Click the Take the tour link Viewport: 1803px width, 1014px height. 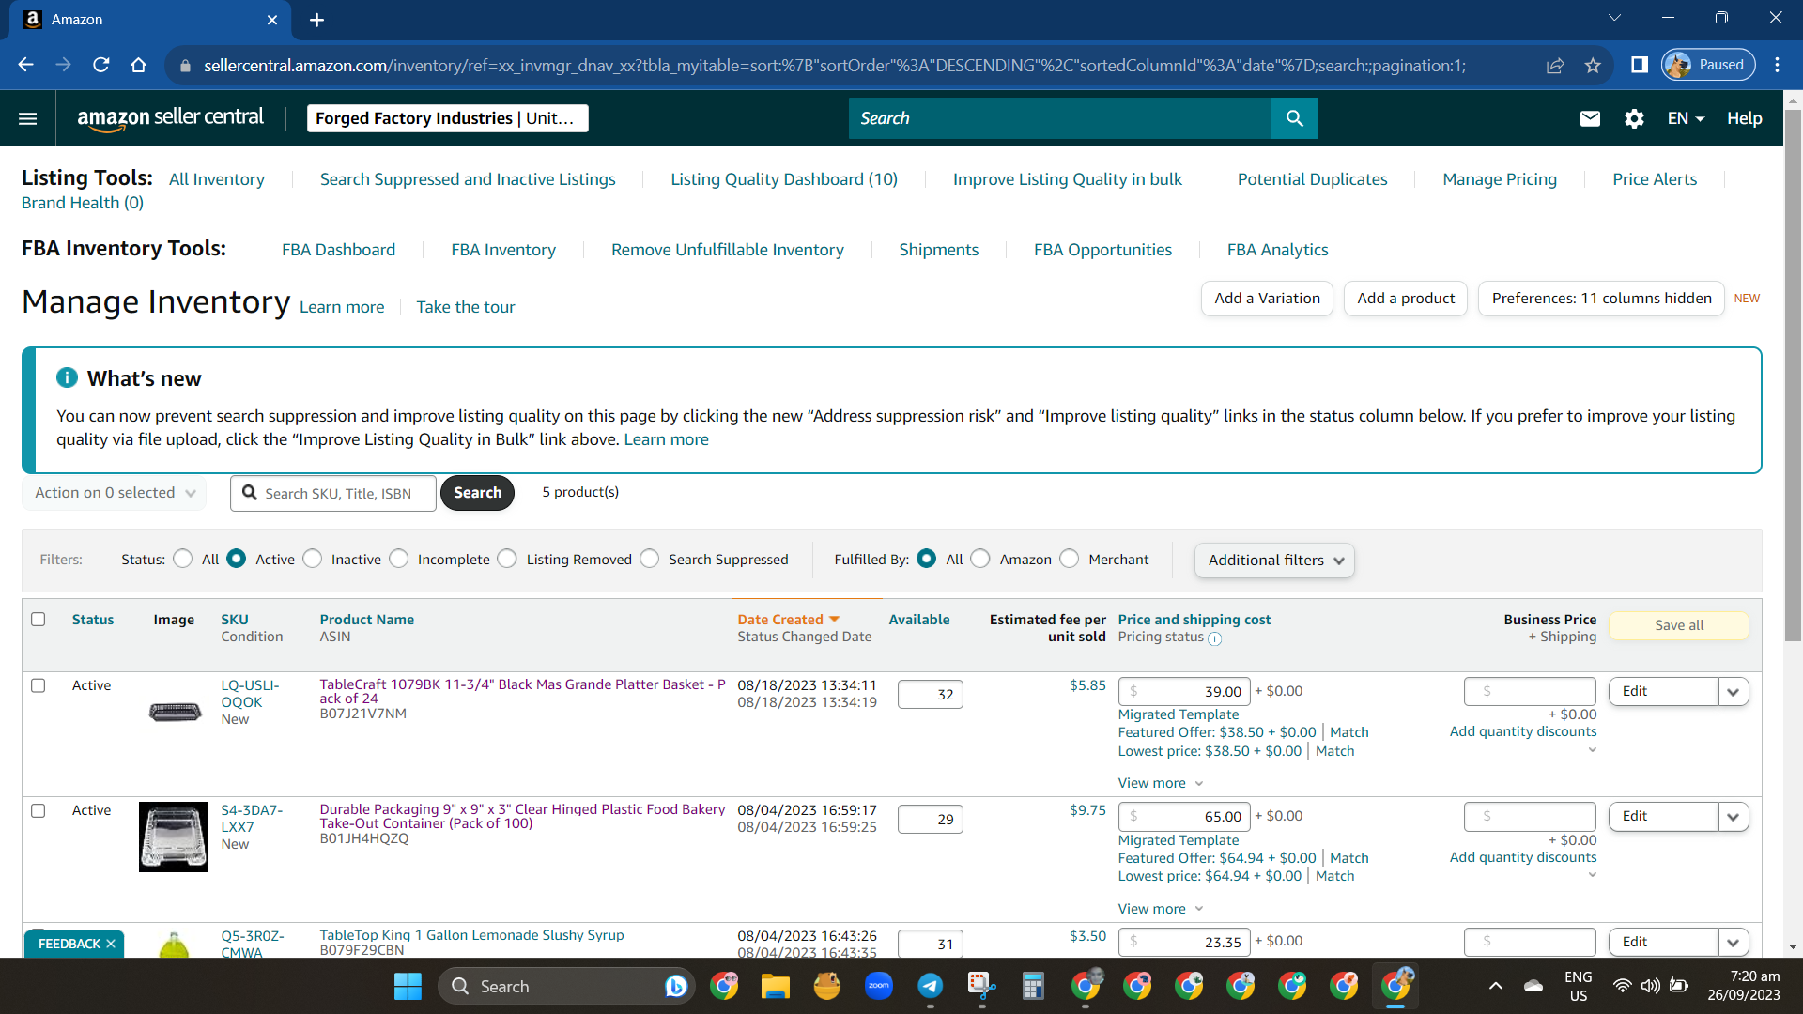[x=466, y=307]
